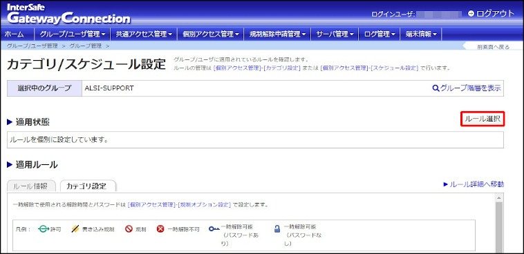Select the カテゴリ設定 tab
Viewport: 524px width, 254px height.
[88, 186]
